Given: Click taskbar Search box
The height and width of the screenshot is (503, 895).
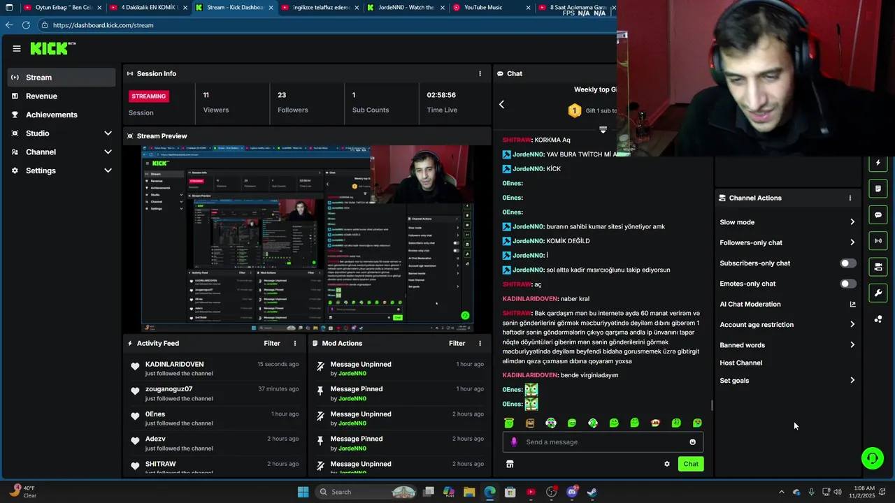Looking at the screenshot, I should point(366,492).
